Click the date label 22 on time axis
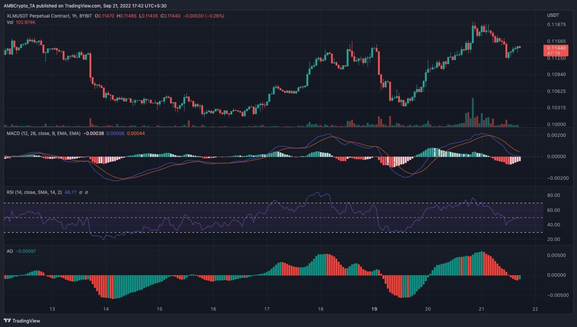The image size is (577, 327). (x=535, y=309)
